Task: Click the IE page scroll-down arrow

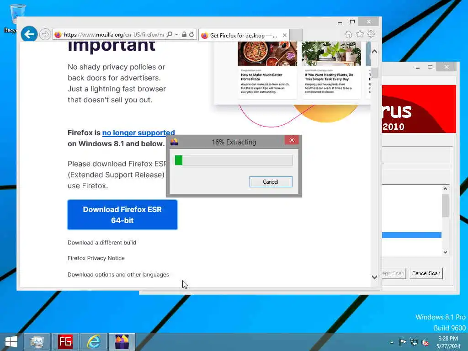Action: point(375,277)
